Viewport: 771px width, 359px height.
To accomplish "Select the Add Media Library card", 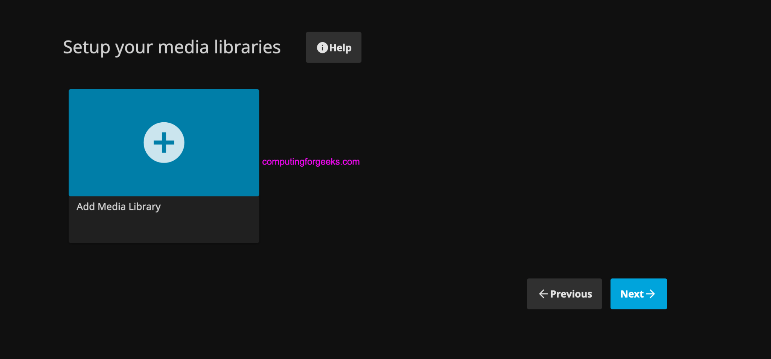I will [163, 166].
